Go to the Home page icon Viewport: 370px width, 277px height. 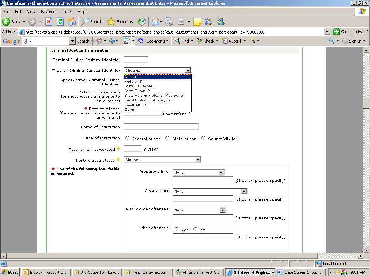click(72, 22)
